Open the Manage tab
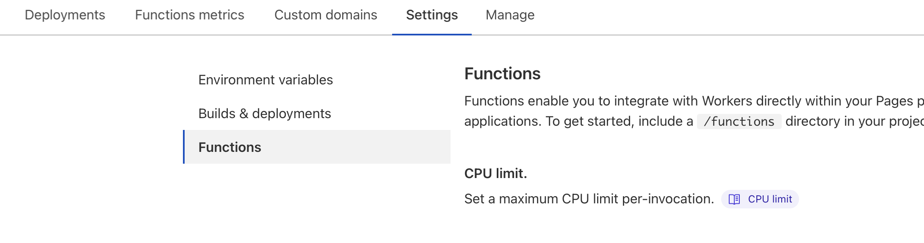This screenshot has width=924, height=243. click(x=510, y=15)
